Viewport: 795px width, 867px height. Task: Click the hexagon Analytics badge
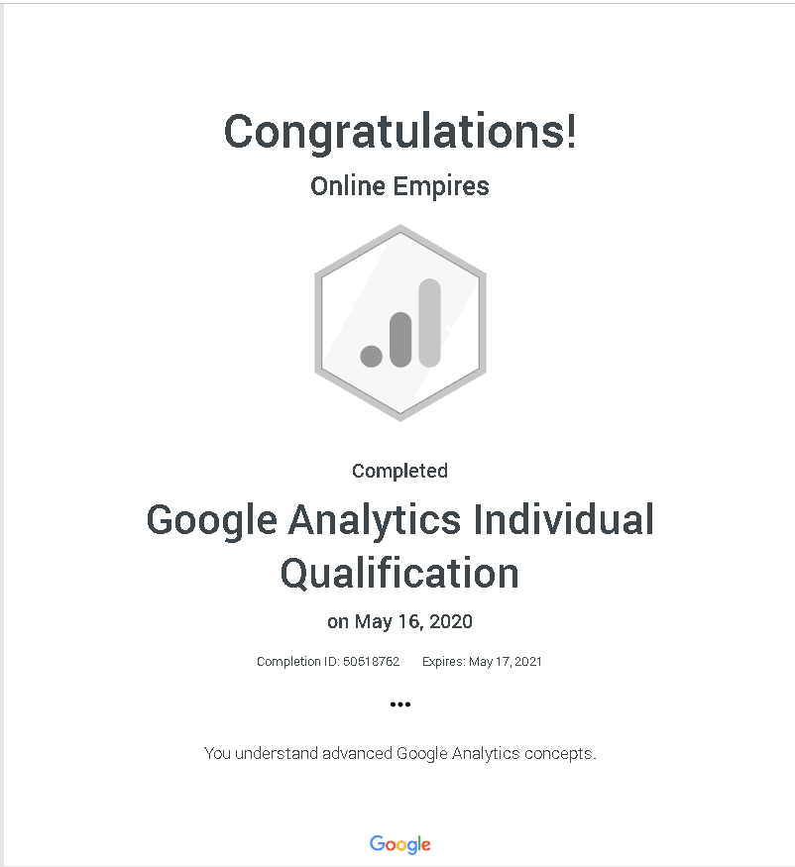coord(400,323)
